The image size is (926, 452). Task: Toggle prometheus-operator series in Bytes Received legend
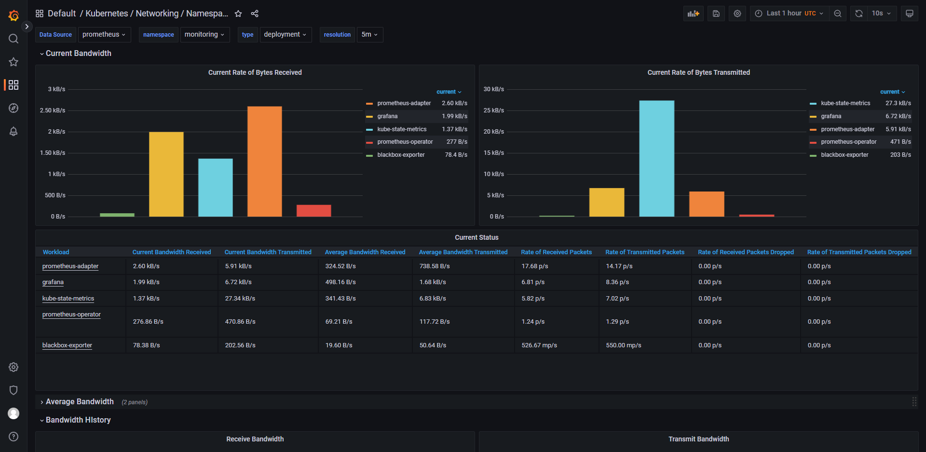[x=405, y=142]
